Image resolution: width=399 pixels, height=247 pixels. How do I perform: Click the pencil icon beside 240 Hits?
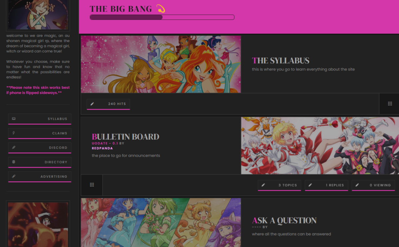click(92, 104)
